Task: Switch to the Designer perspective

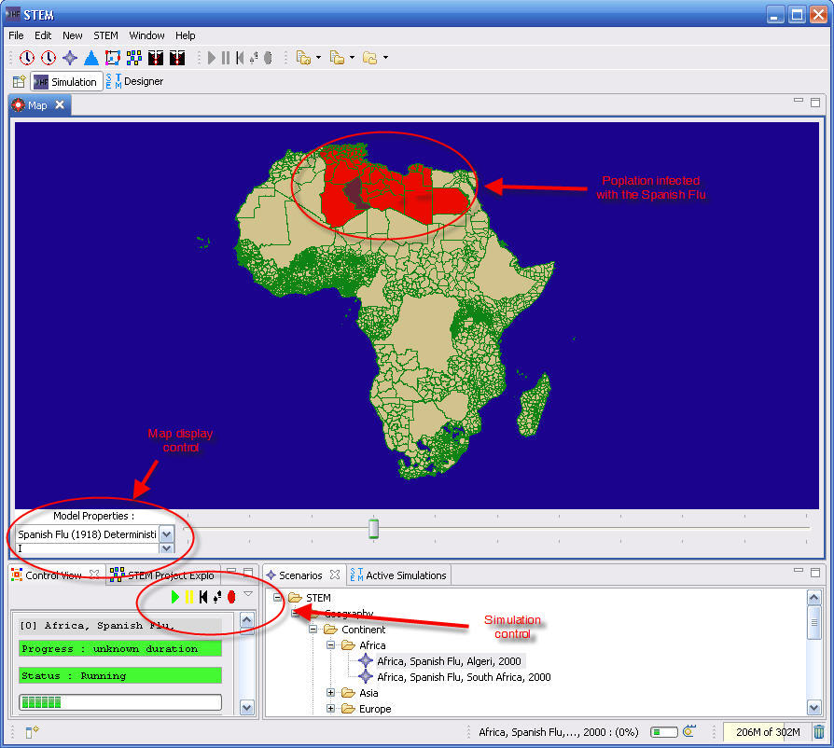Action: pos(134,82)
